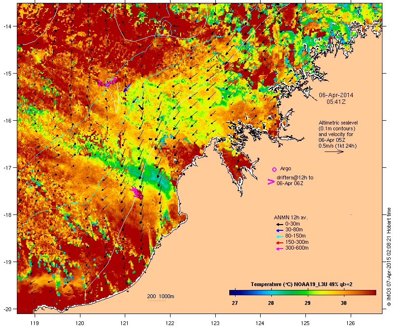Image resolution: width=395 pixels, height=327 pixels.
Task: Click the cyan 80-150m legend arrow
Action: coord(279,237)
